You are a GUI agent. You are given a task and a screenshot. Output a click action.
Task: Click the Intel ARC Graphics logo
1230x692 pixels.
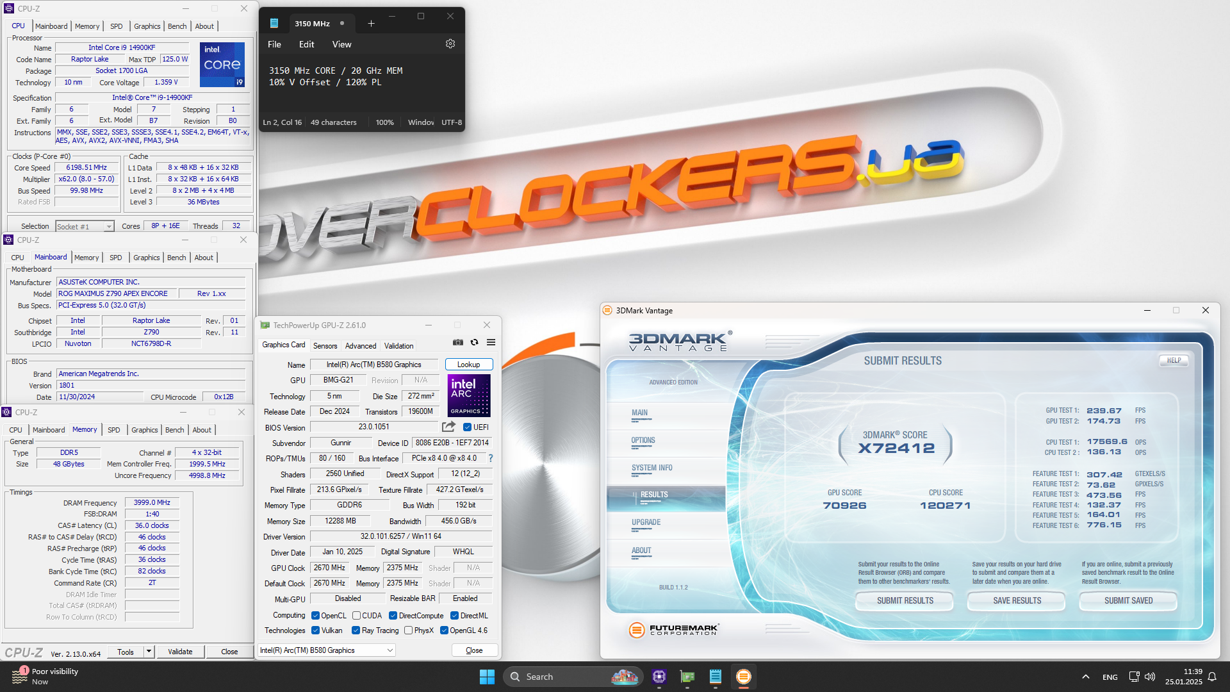(469, 395)
